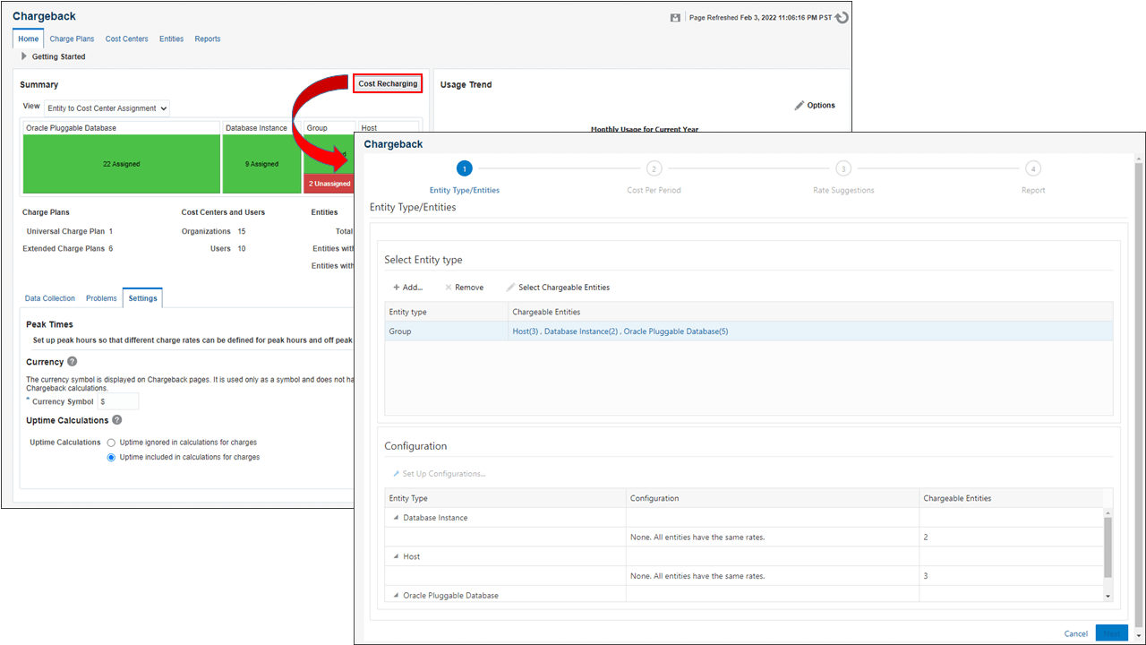
Task: Click the Group summary column header
Action: click(329, 128)
